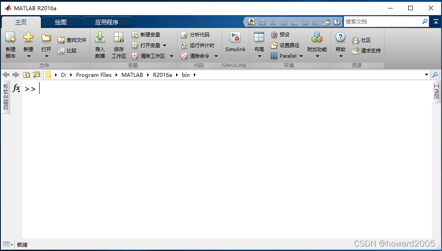Click 请求支持 (Request Support)

(x=366, y=51)
